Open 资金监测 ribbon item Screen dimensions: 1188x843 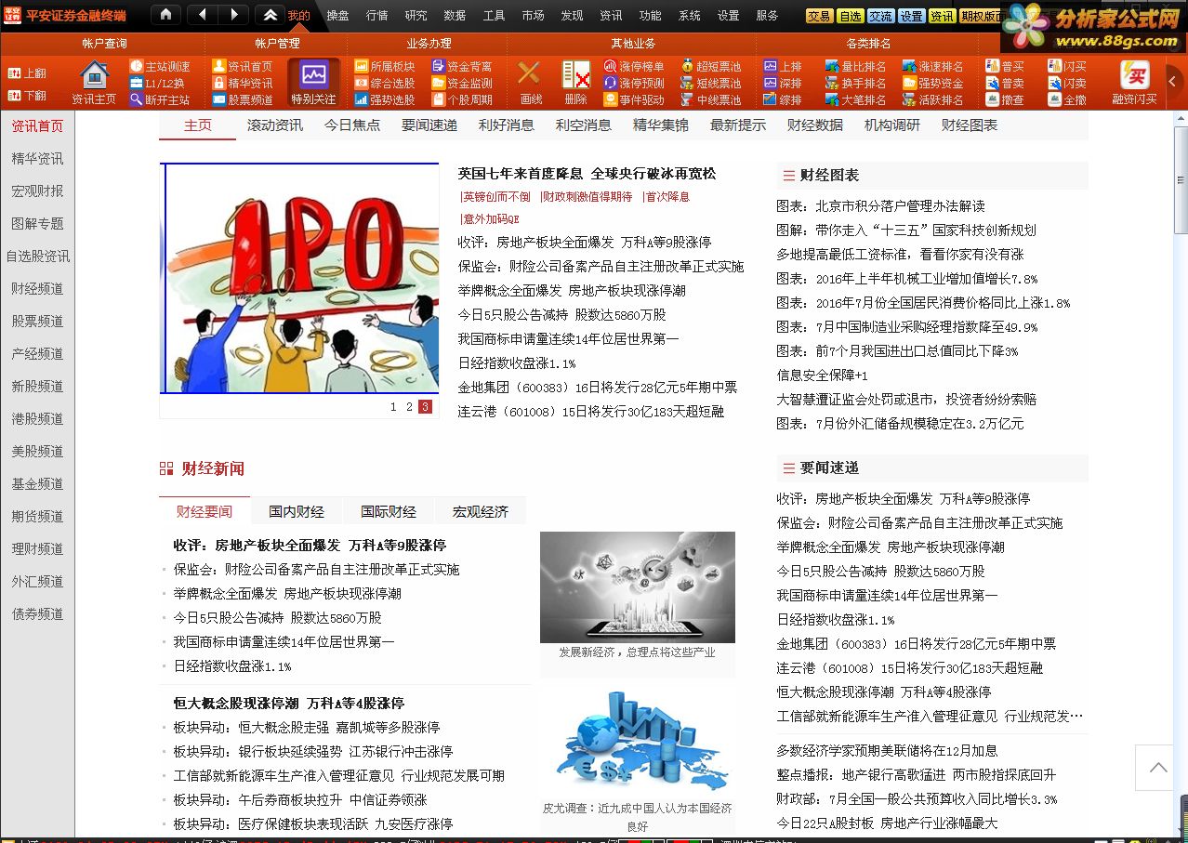(462, 83)
